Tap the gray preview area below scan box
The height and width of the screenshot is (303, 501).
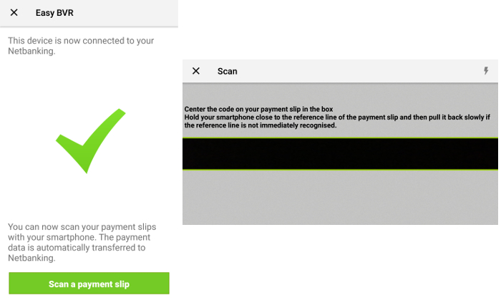tap(340, 197)
